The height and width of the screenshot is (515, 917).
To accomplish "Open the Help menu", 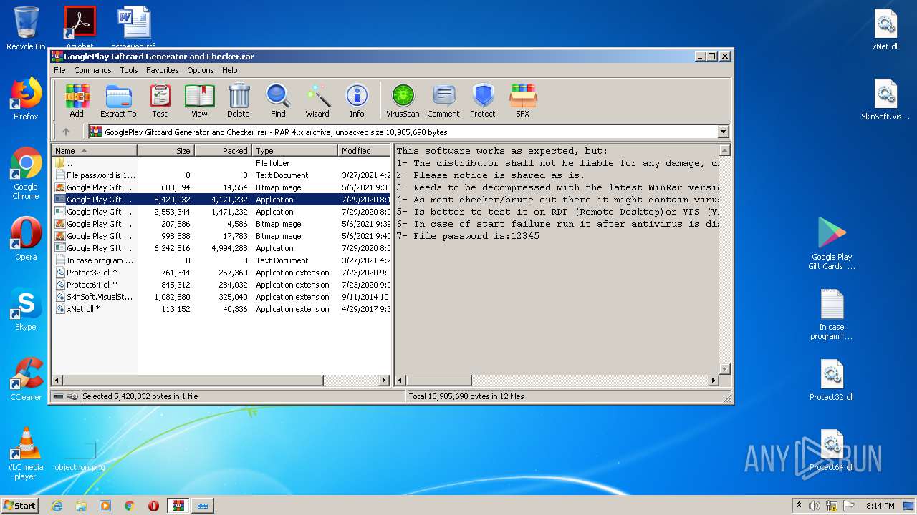I will (229, 70).
